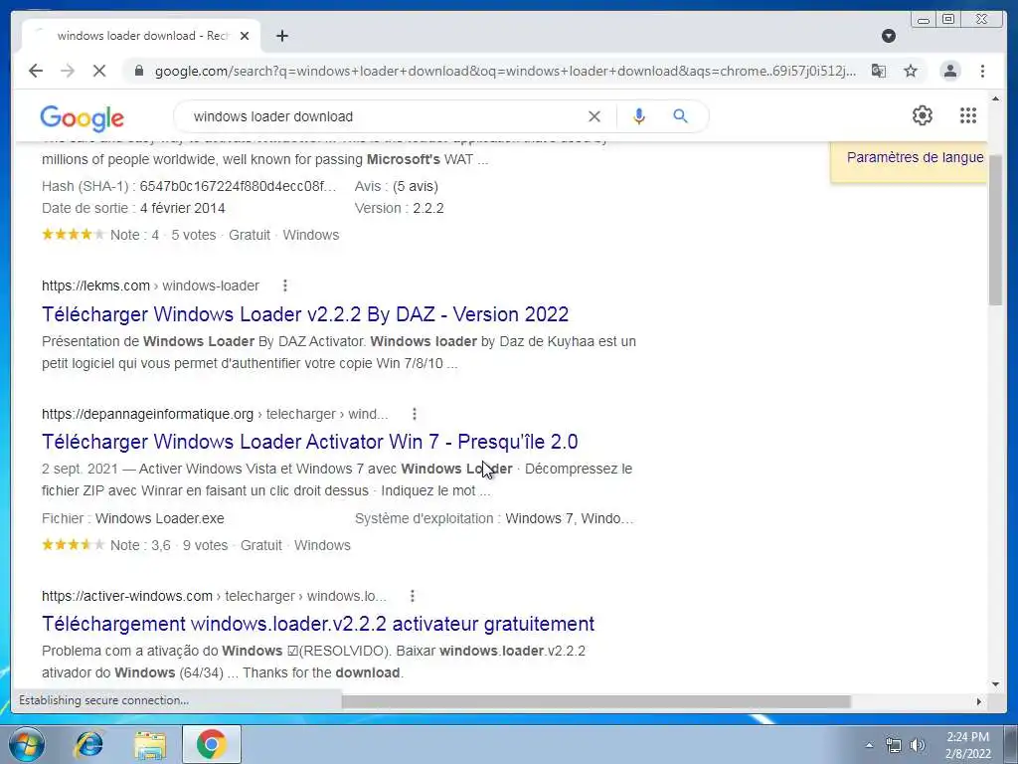Click the text Version : 2.2.2
1018x764 pixels.
[x=400, y=209]
